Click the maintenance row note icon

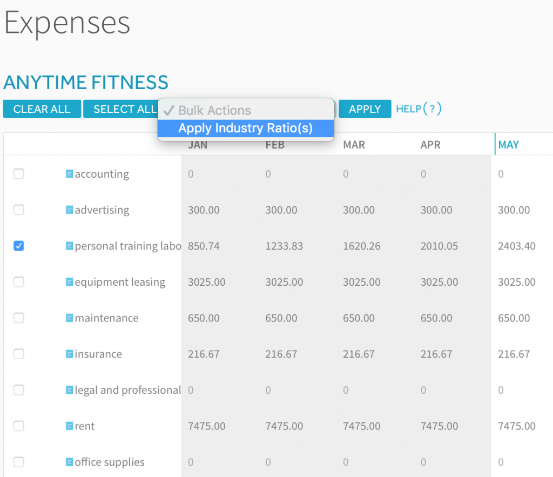[x=70, y=318]
